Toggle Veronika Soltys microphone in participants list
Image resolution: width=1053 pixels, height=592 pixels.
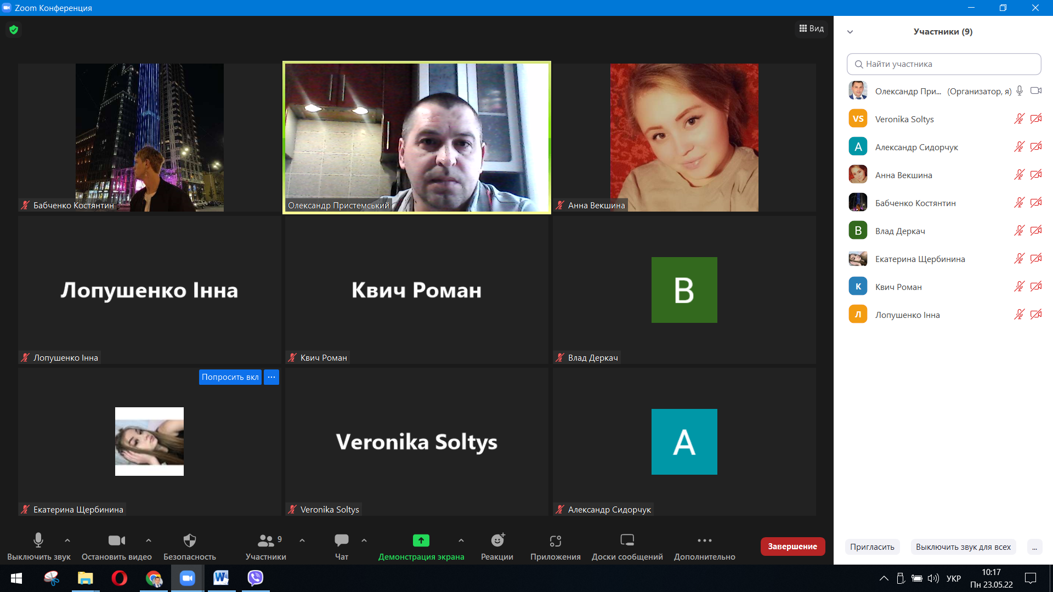coord(1019,119)
